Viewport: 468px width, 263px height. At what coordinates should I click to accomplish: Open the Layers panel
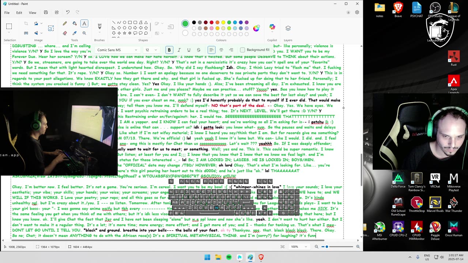tap(288, 28)
